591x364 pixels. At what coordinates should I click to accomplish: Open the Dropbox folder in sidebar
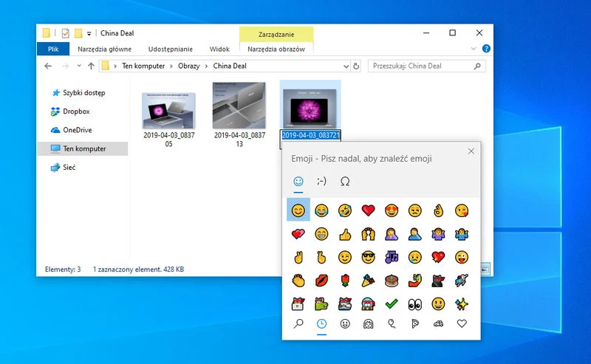[75, 111]
